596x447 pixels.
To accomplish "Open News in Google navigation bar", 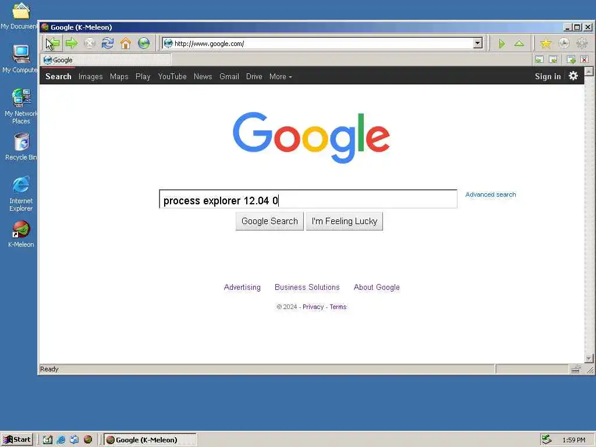I will click(x=203, y=76).
